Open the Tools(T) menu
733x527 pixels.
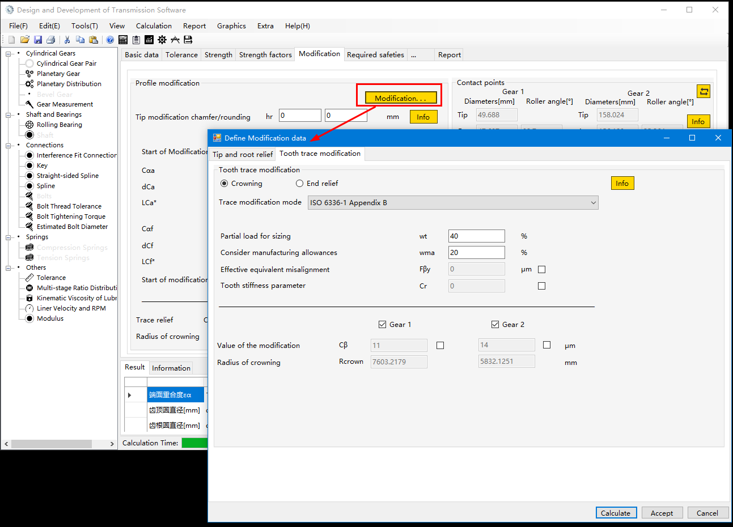(x=84, y=26)
